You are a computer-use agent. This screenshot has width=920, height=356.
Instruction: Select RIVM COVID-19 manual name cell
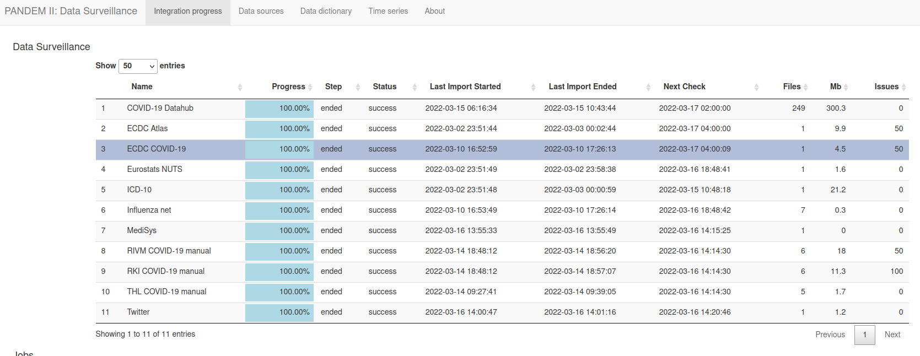pos(169,251)
